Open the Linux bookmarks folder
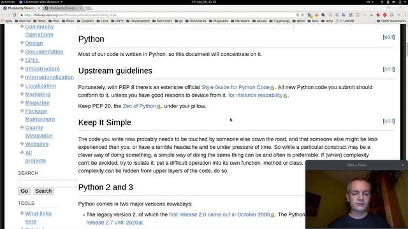The height and width of the screenshot is (229, 408). click(103, 21)
